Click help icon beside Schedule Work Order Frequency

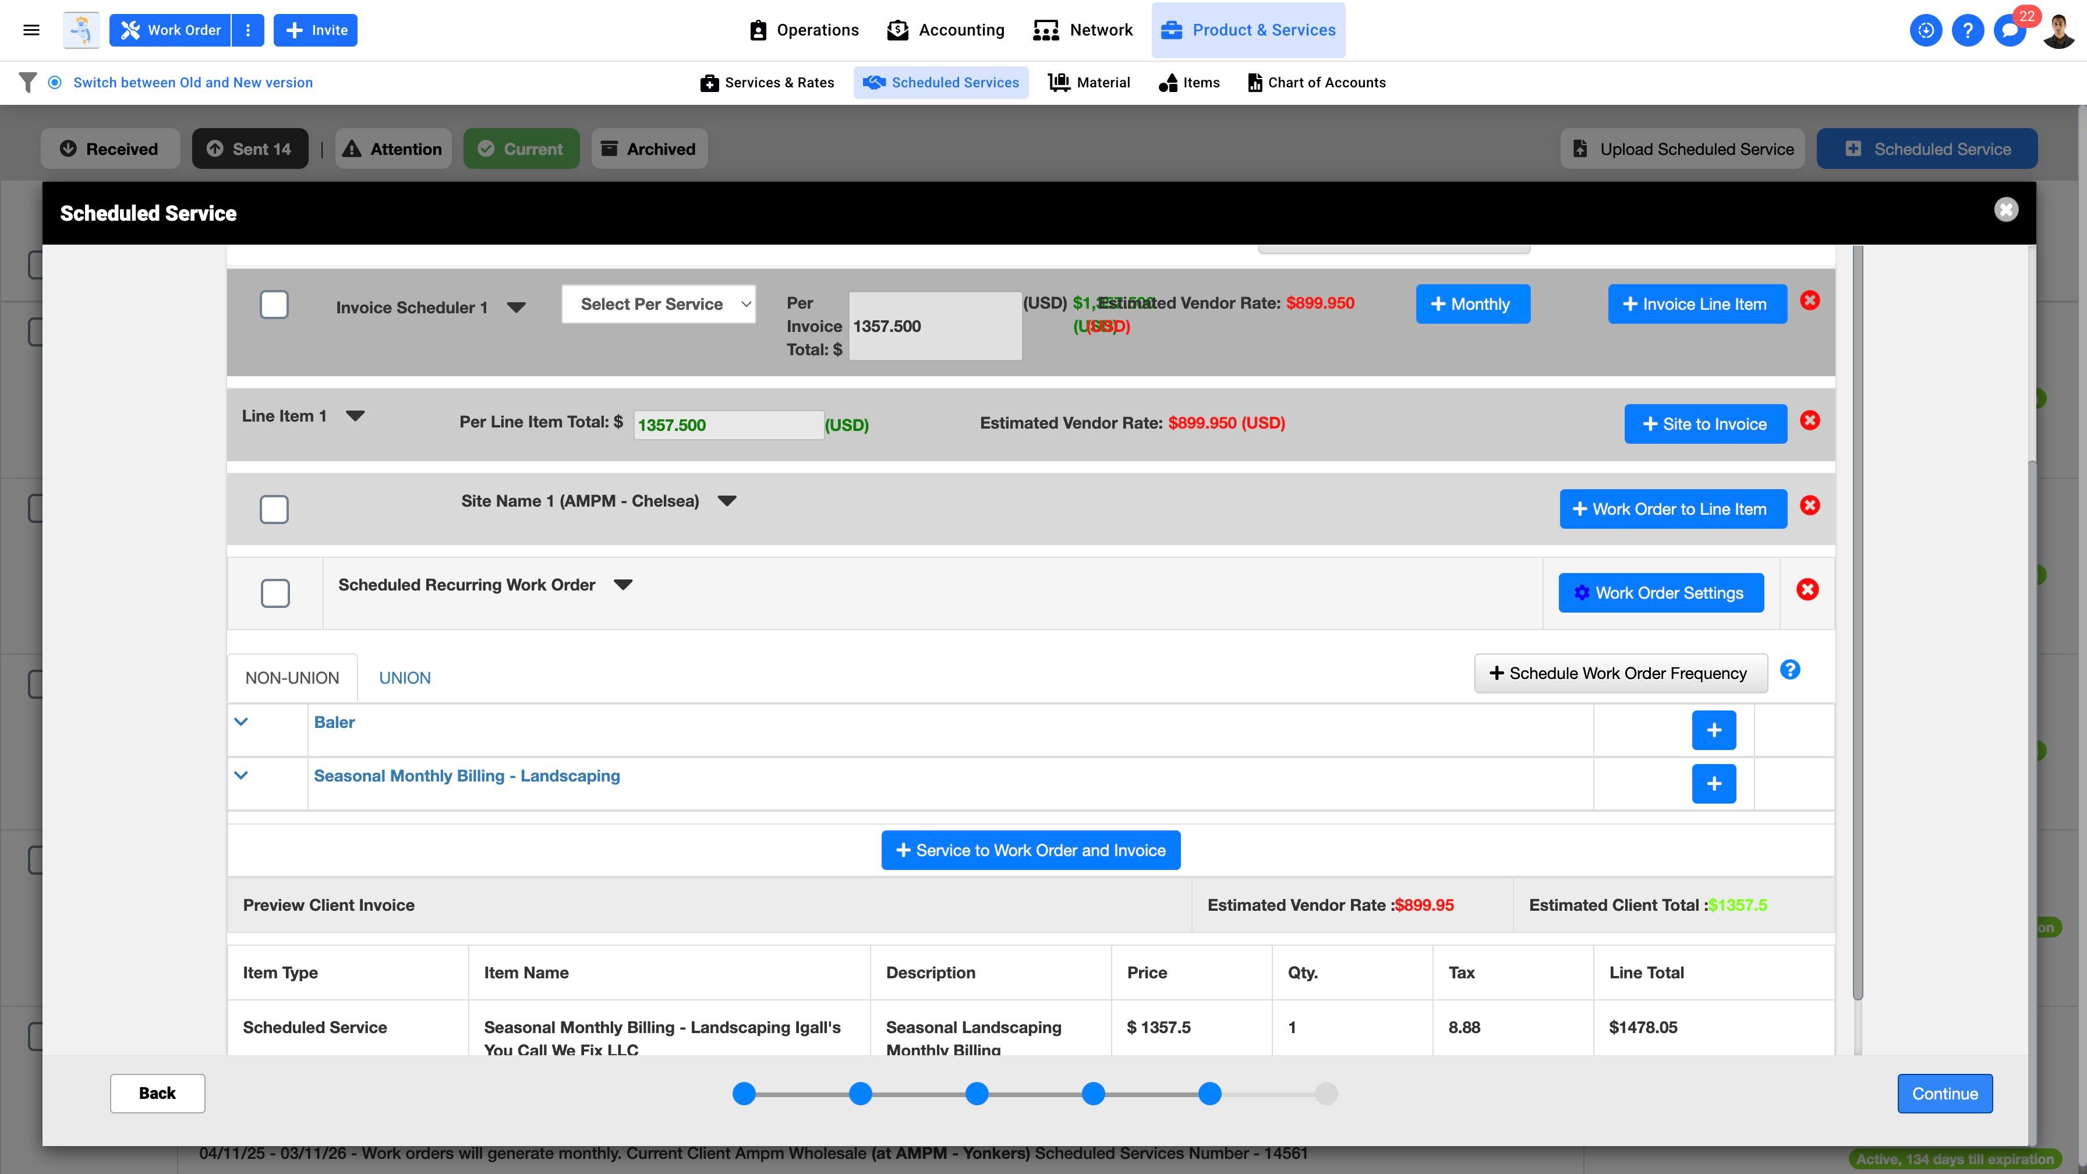1789,670
